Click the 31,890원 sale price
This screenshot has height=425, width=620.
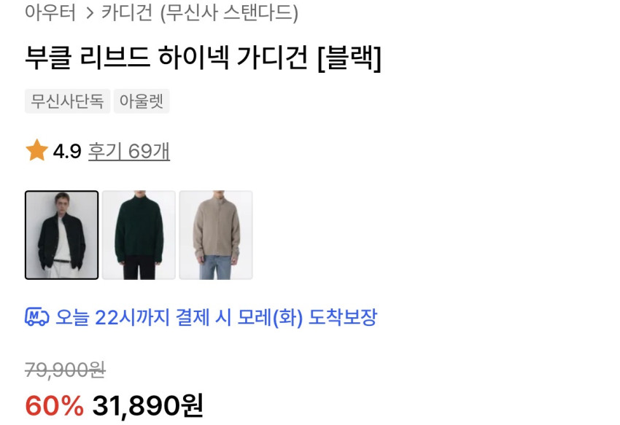(x=148, y=405)
